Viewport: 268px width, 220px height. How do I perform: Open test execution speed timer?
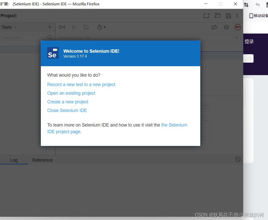point(101,27)
